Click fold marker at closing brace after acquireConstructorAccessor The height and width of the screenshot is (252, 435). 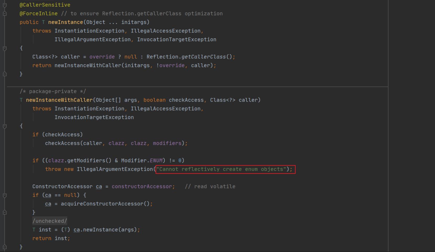pyautogui.click(x=5, y=212)
